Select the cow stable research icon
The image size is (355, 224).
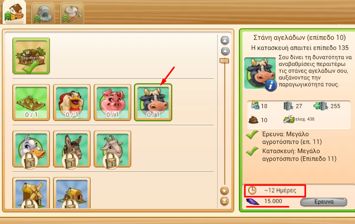tap(153, 102)
